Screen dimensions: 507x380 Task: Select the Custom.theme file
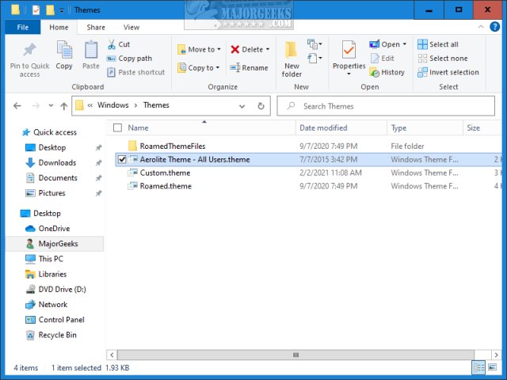click(x=165, y=173)
